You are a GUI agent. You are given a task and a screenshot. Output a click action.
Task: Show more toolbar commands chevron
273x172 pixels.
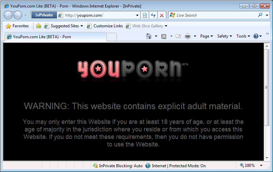point(268,33)
